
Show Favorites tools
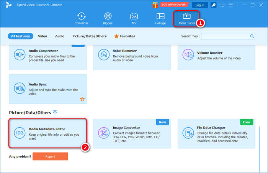124,36
